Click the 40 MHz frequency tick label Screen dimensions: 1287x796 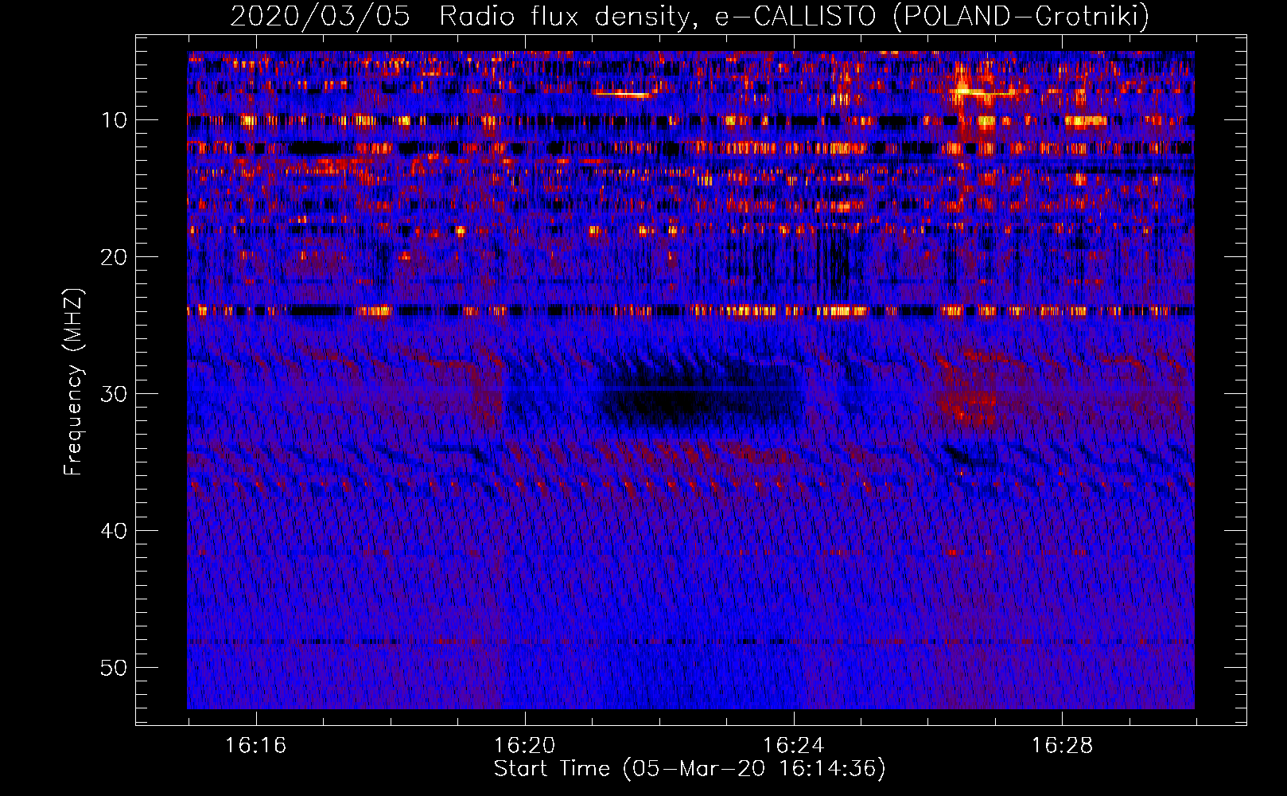tap(115, 531)
